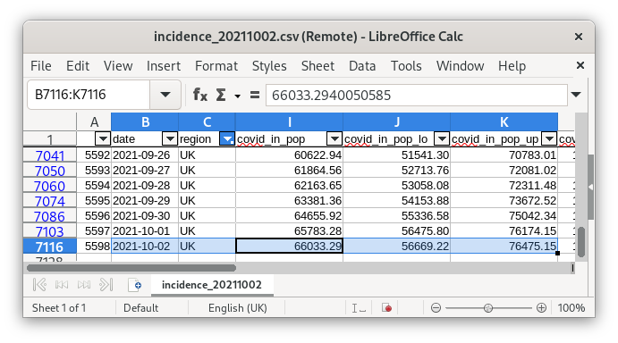This screenshot has width=618, height=343.
Task: Select column A header
Action: coord(94,121)
